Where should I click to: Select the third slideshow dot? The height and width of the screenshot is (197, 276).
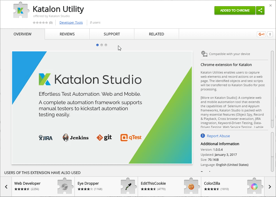(x=106, y=45)
